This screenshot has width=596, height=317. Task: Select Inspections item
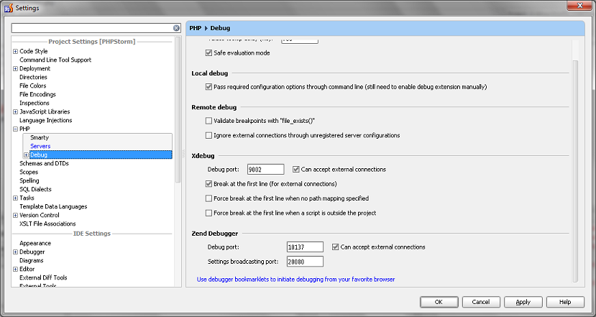click(x=35, y=103)
